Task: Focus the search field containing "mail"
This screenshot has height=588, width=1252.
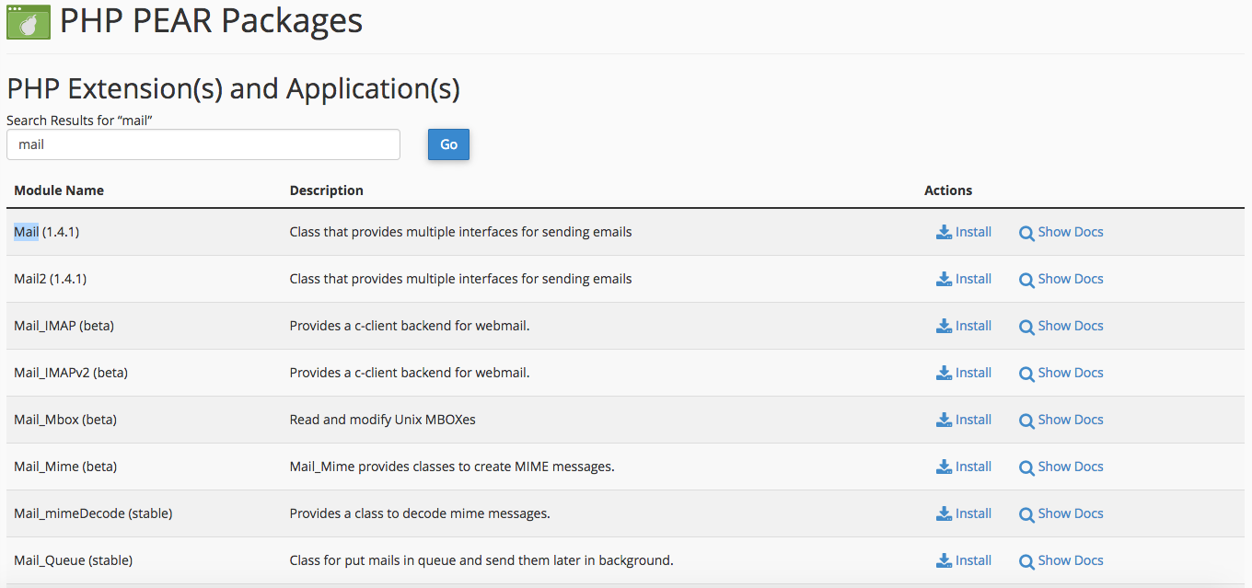Action: coord(203,144)
